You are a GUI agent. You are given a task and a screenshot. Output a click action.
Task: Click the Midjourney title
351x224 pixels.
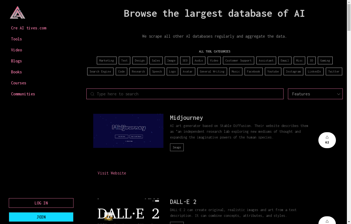pos(186,118)
